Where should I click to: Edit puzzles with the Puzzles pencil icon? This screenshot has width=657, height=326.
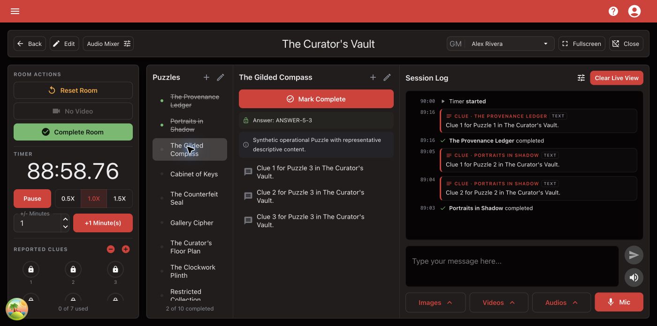tap(221, 77)
